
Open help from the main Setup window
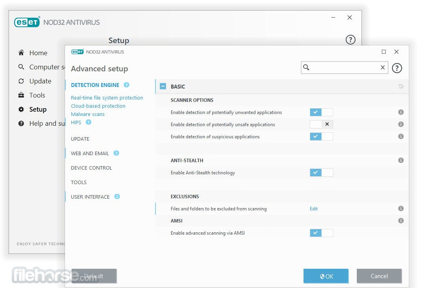(351, 40)
